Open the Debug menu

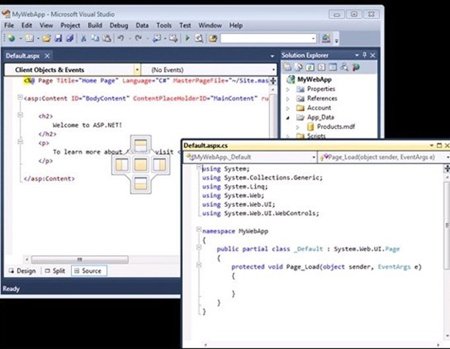point(119,25)
